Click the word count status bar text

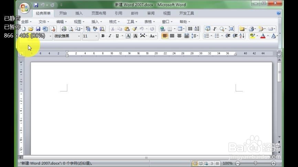57,164
